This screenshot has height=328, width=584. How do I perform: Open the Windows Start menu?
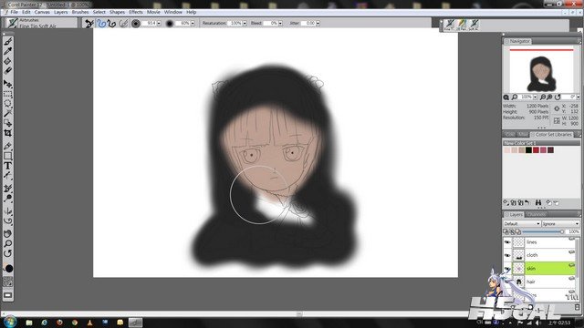[10, 322]
